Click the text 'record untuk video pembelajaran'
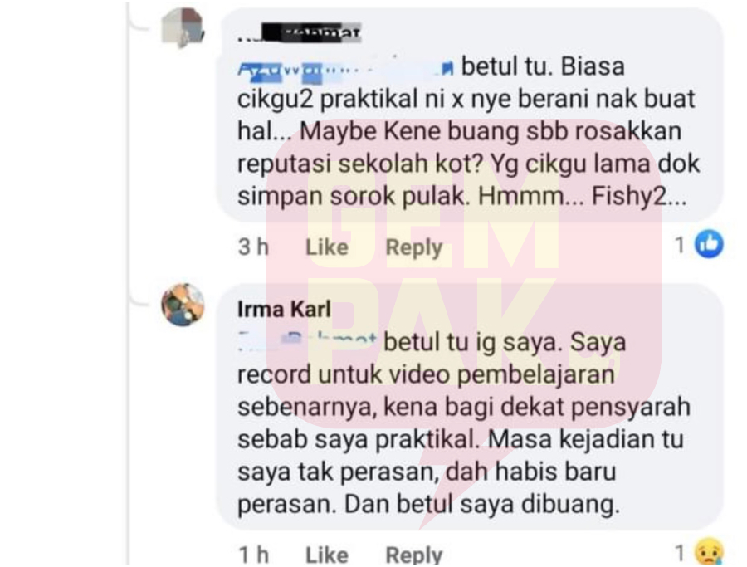 [426, 374]
